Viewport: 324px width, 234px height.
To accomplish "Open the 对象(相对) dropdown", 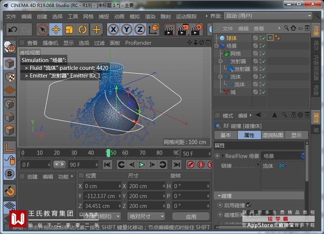I will 102,216.
